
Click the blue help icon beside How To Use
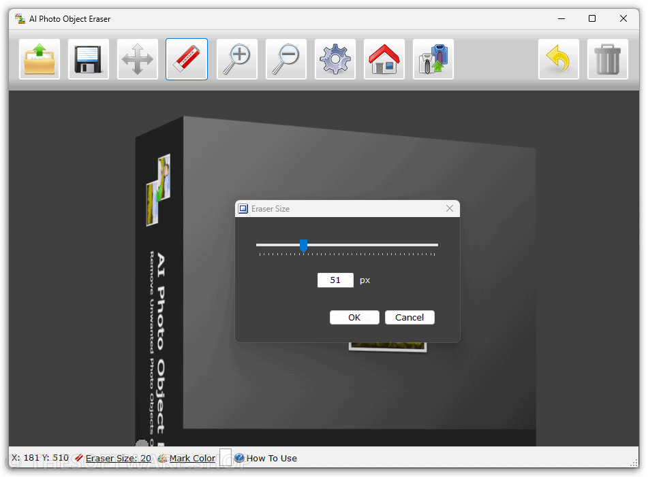tap(239, 457)
